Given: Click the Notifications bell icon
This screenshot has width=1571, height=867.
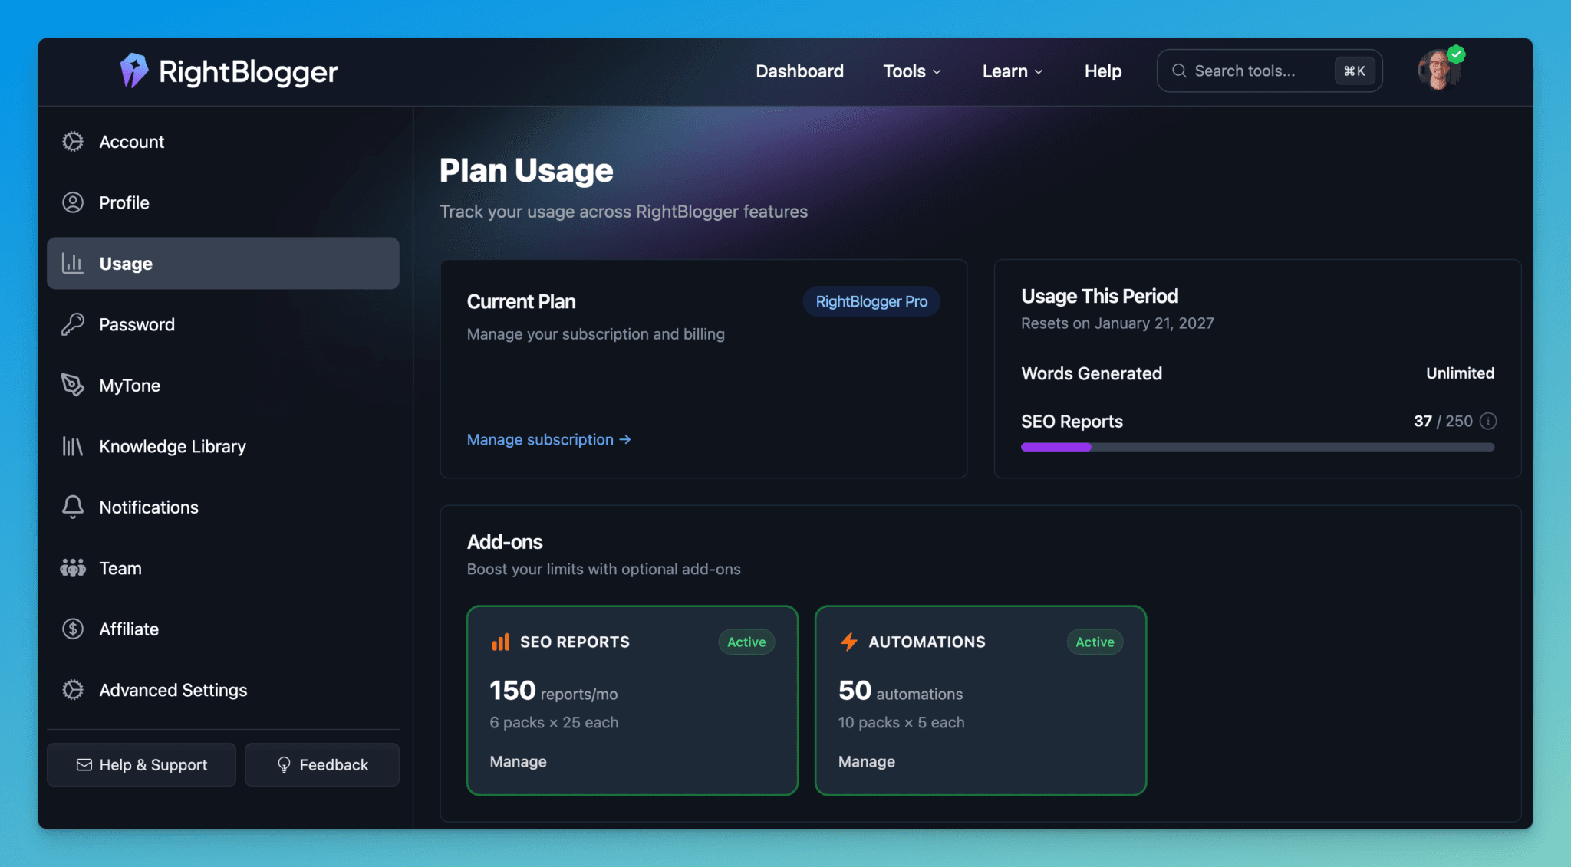Looking at the screenshot, I should [x=73, y=507].
